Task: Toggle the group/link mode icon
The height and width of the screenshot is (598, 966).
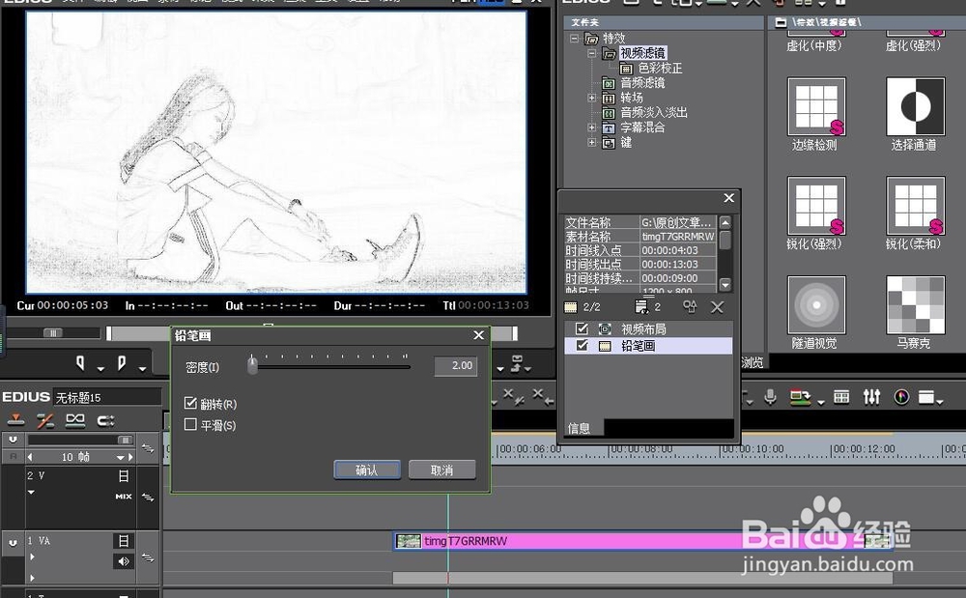Action: [x=75, y=420]
